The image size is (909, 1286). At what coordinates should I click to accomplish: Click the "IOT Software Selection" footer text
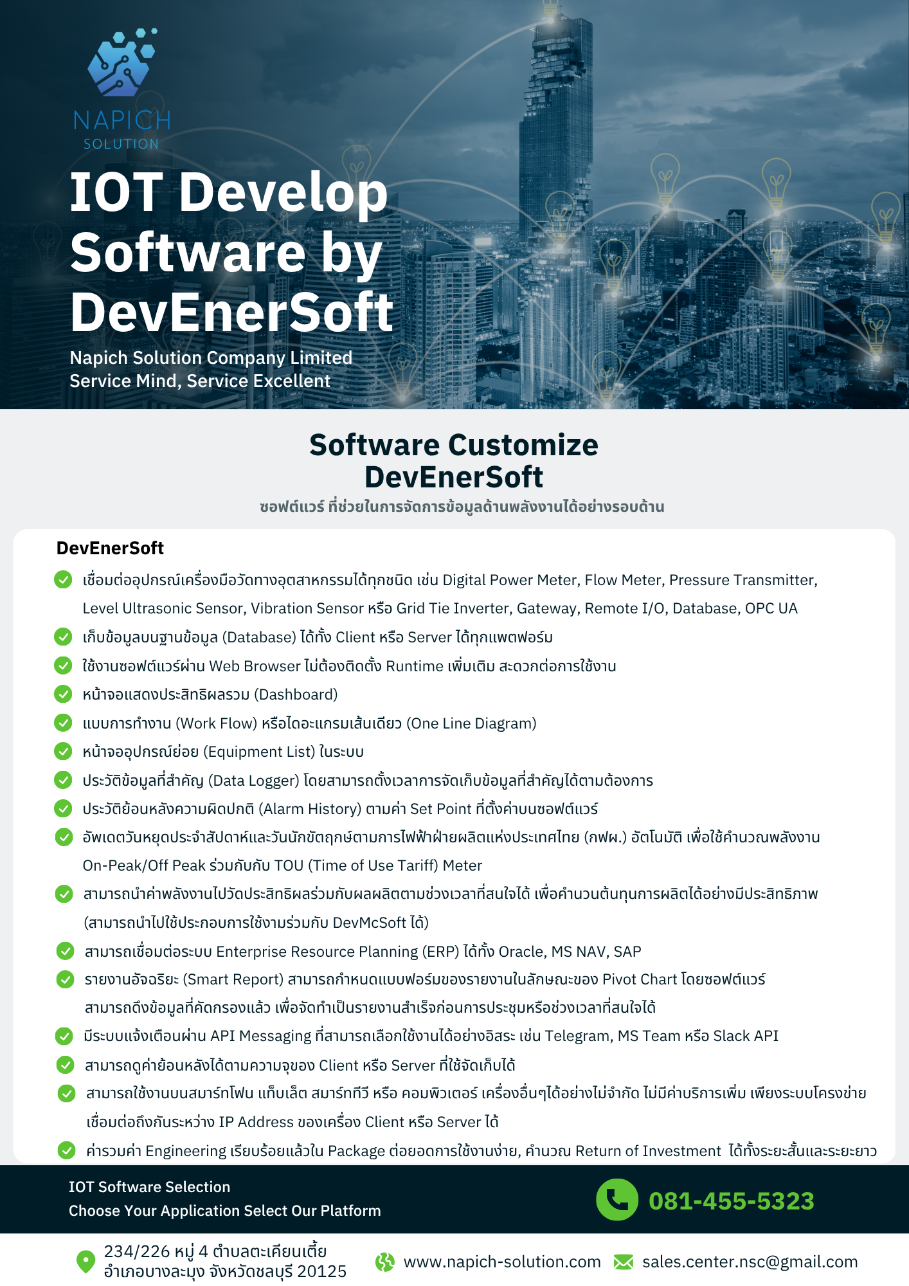pos(149,1187)
